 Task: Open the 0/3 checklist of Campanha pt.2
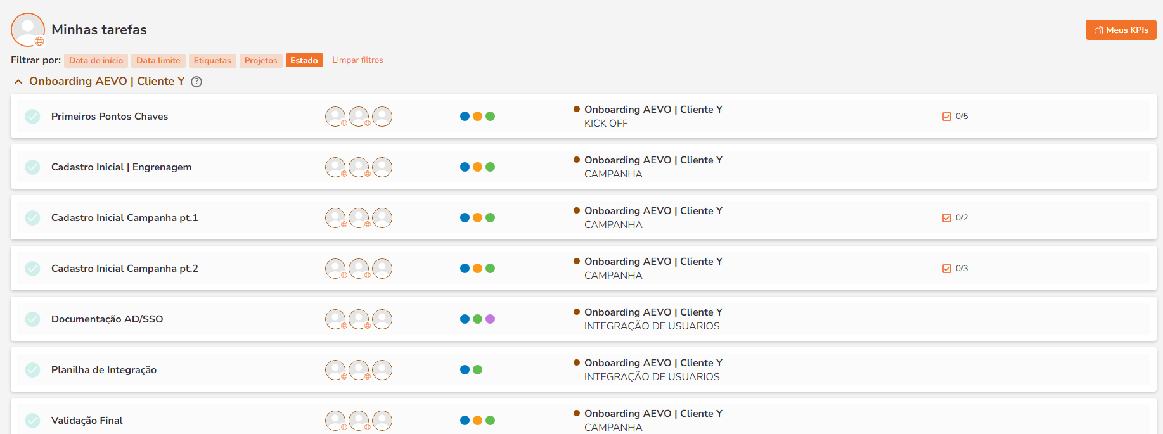click(955, 269)
